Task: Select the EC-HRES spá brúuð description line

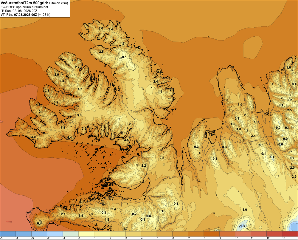Action: 24,7
